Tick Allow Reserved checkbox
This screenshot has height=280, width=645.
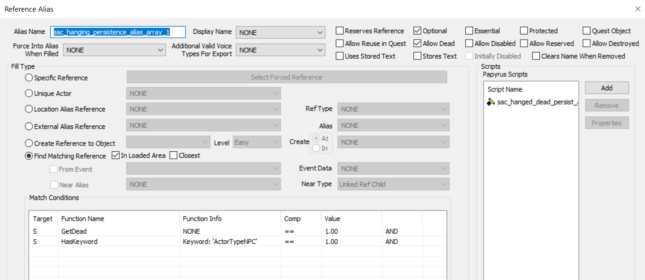click(524, 43)
